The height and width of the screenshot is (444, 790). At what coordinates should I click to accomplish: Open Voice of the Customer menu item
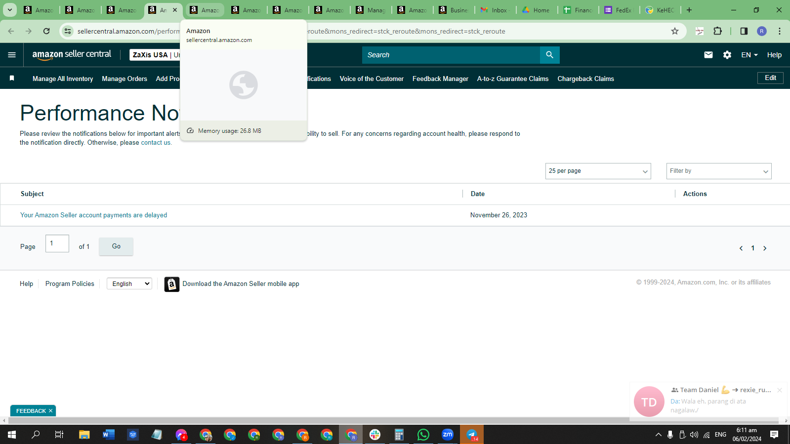point(372,79)
